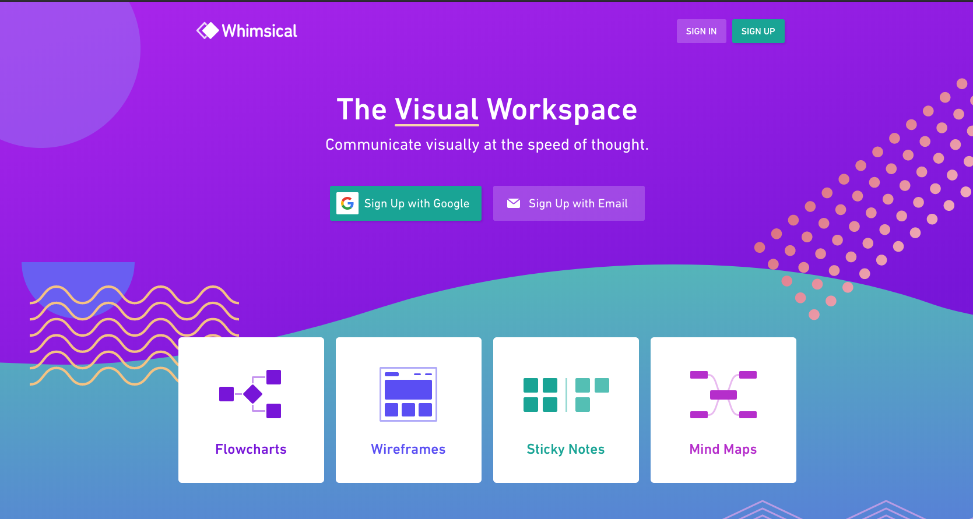This screenshot has height=519, width=973.
Task: Choose Sign Up with Google
Action: pyautogui.click(x=406, y=203)
